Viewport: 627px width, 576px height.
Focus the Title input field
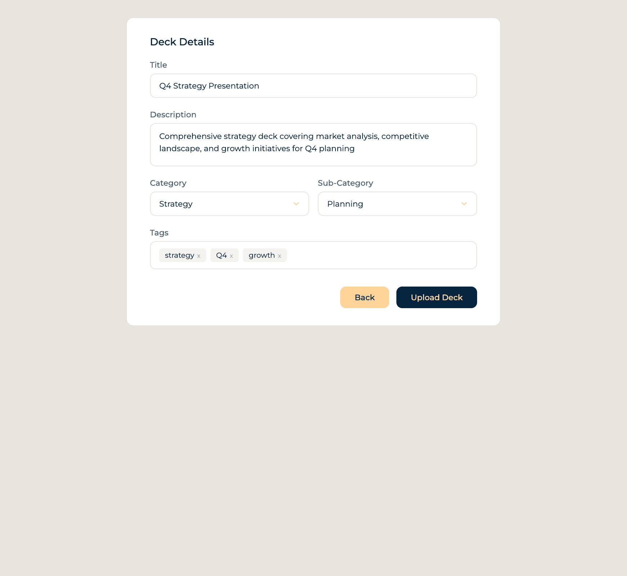313,86
